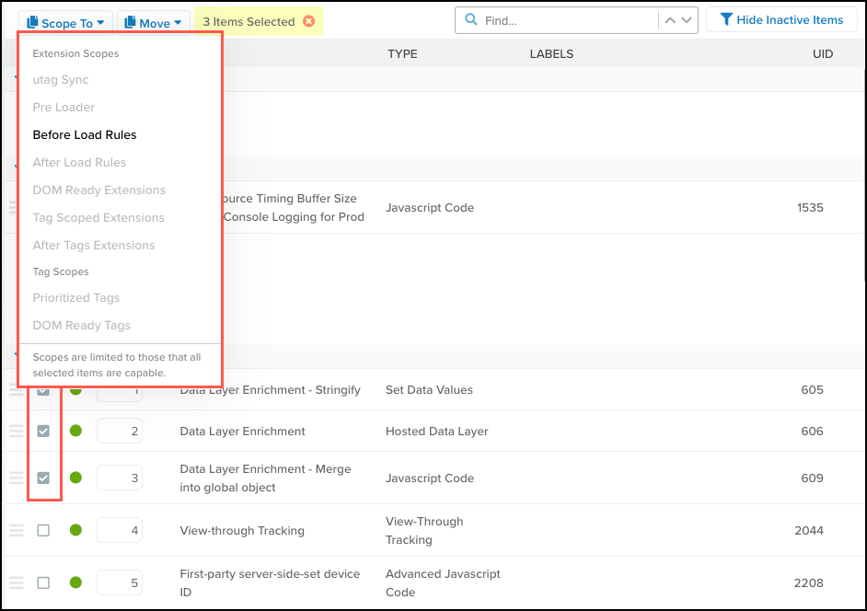This screenshot has height=611, width=867.
Task: Collapse the Scope To dropdown
Action: point(65,22)
